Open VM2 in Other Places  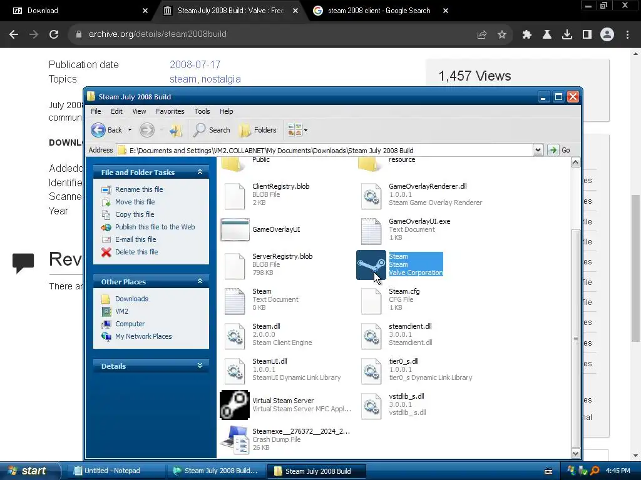(x=121, y=311)
